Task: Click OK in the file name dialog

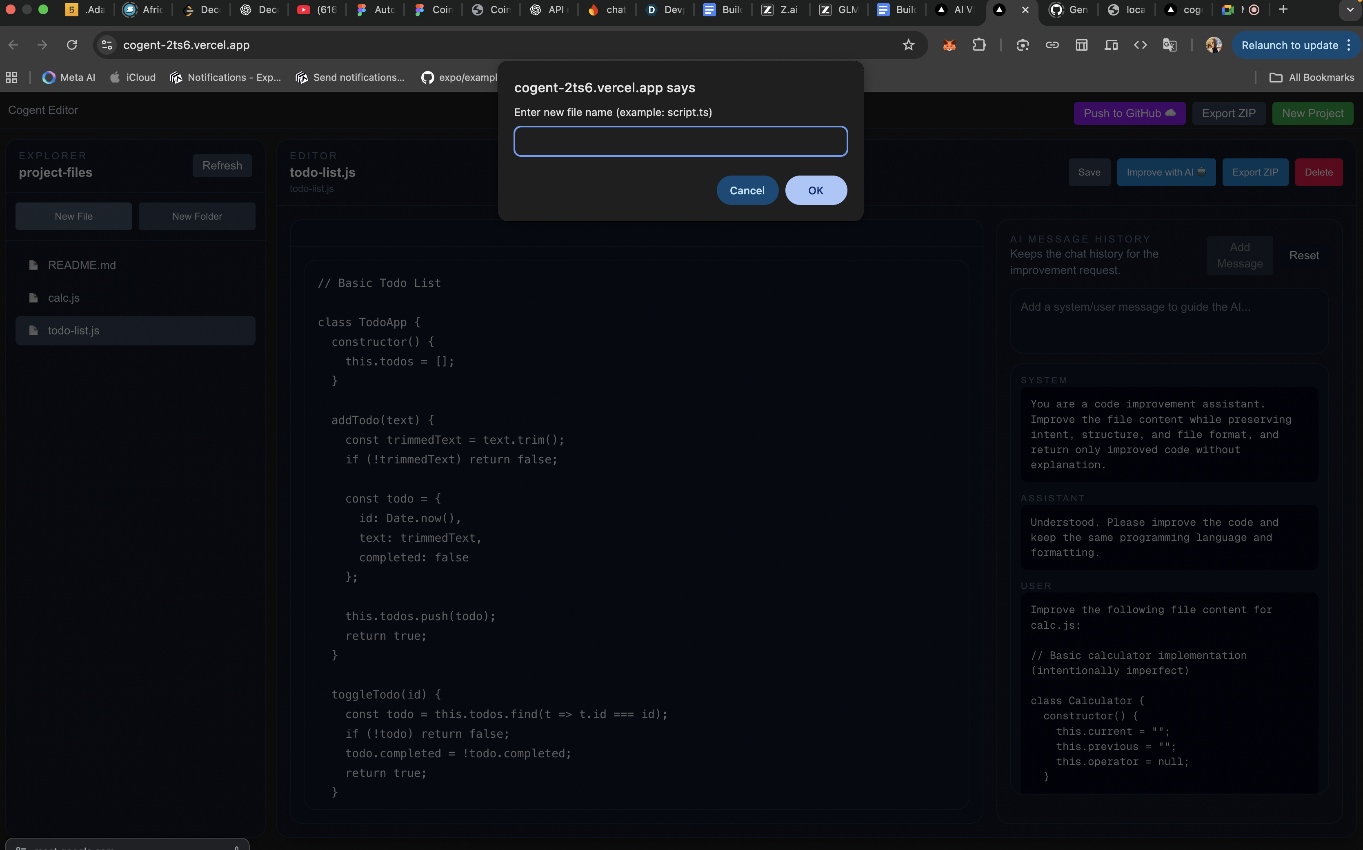Action: 816,190
